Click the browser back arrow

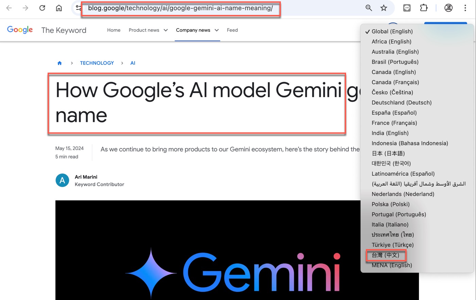[9, 8]
